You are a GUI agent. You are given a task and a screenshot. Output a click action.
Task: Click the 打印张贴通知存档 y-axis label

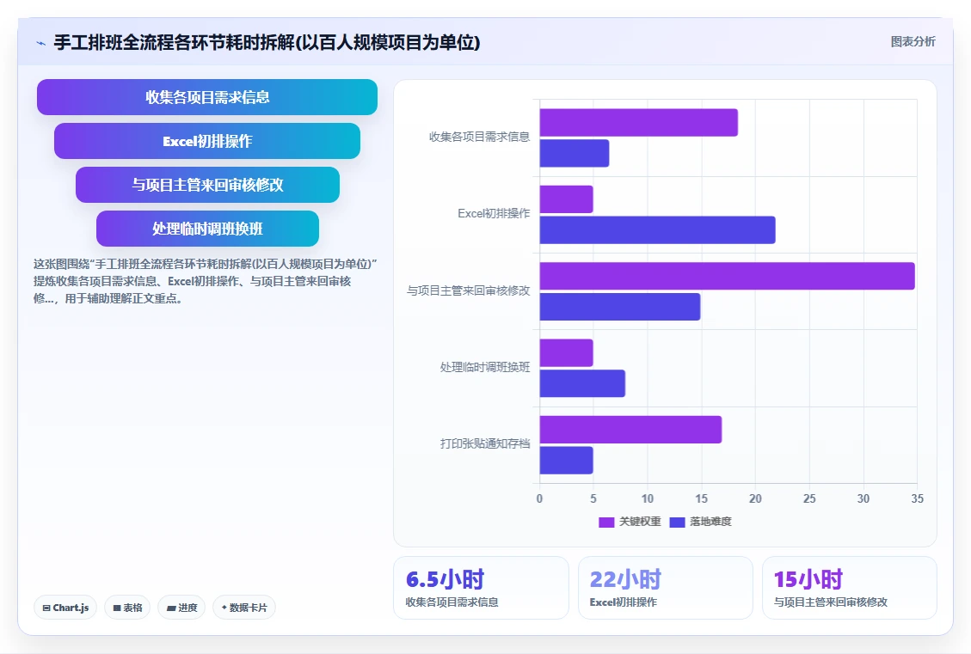click(x=485, y=443)
